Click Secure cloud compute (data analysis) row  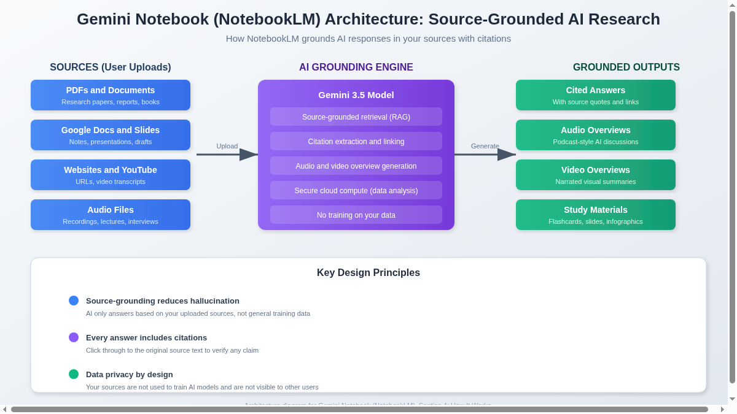[x=356, y=190]
